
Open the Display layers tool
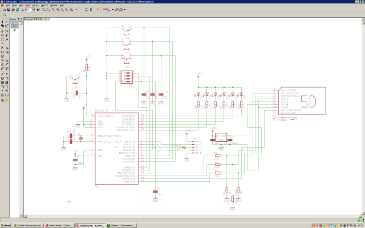[x=2, y=26]
